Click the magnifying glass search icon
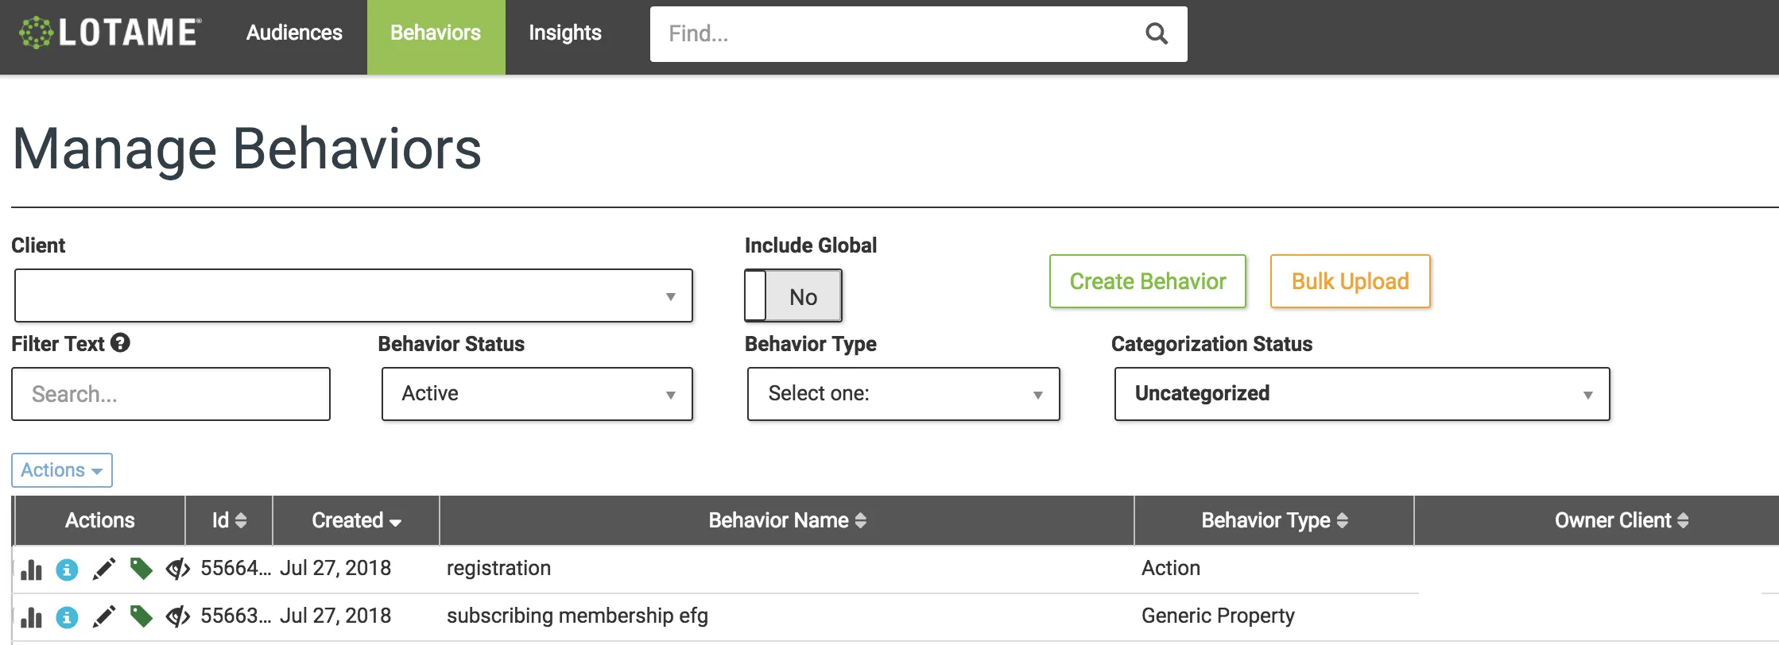This screenshot has width=1779, height=645. tap(1156, 33)
